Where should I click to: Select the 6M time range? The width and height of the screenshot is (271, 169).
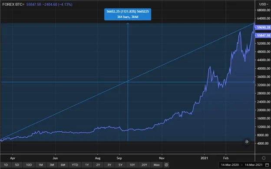[63, 165]
